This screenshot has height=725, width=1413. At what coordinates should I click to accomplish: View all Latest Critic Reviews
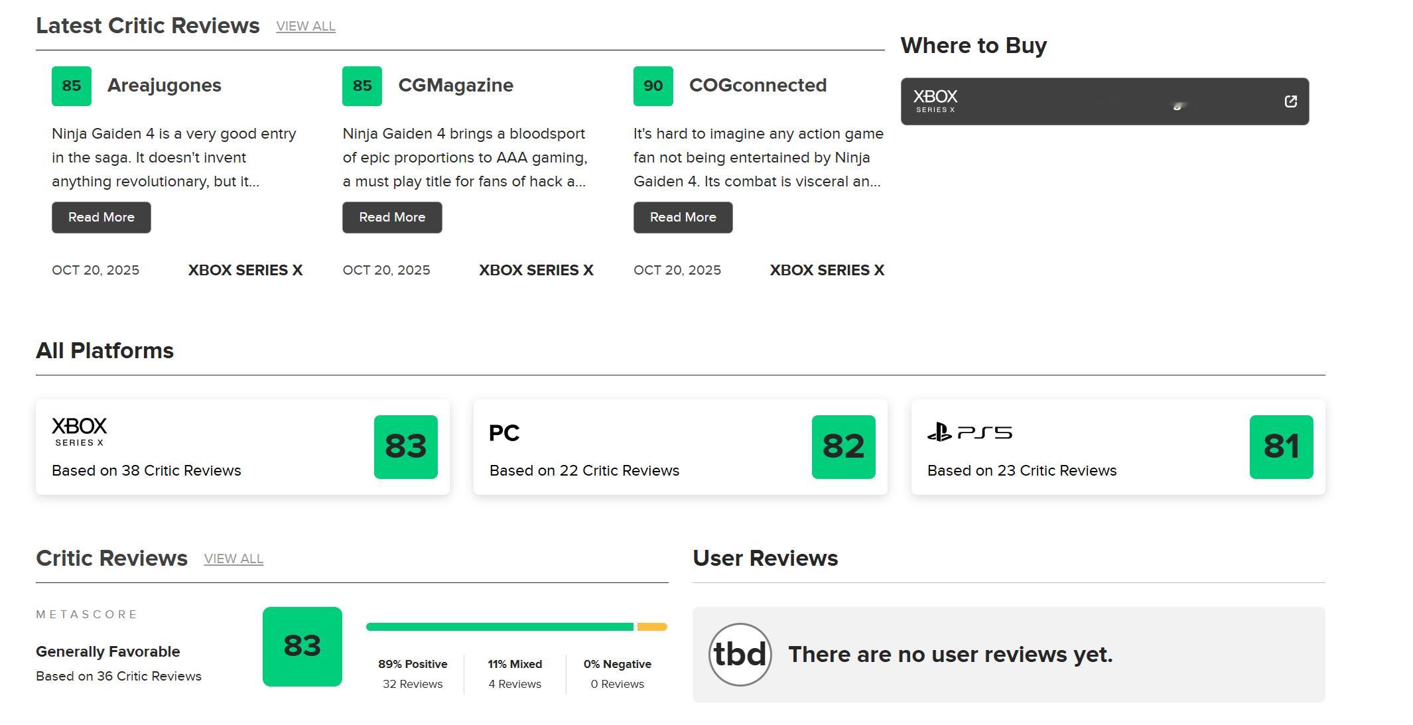pos(306,27)
